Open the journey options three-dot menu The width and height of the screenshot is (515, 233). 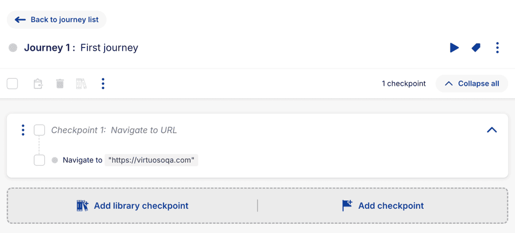pyautogui.click(x=497, y=48)
